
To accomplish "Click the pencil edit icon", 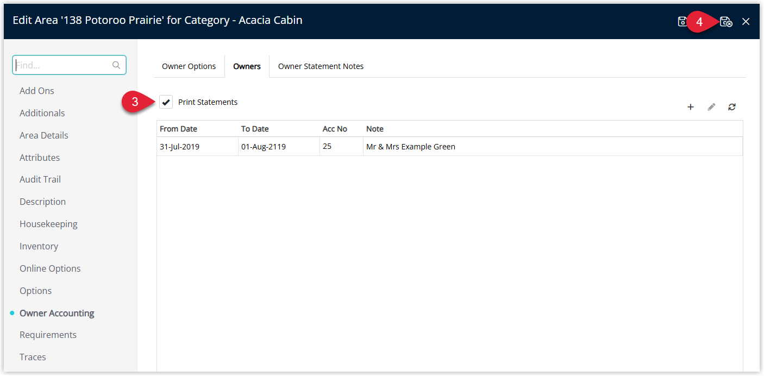I will tap(711, 107).
